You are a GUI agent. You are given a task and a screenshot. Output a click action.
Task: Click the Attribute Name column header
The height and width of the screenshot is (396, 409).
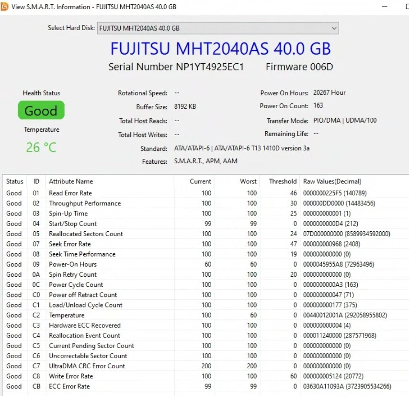(x=71, y=181)
